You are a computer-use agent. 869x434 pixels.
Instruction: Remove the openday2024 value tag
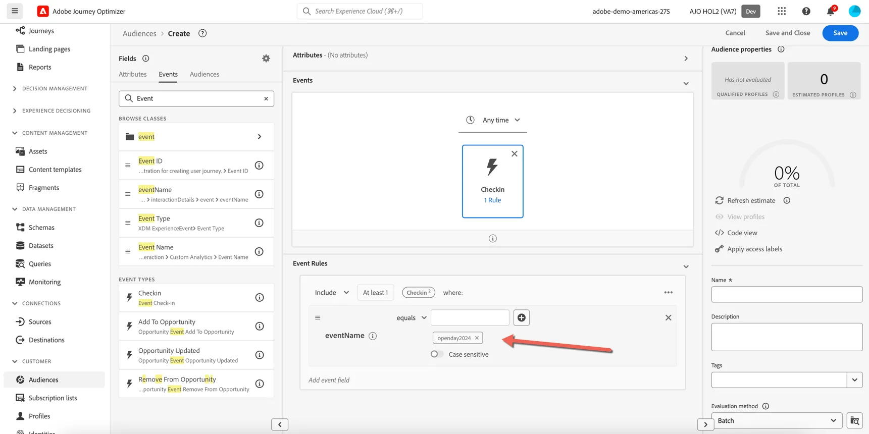(477, 338)
